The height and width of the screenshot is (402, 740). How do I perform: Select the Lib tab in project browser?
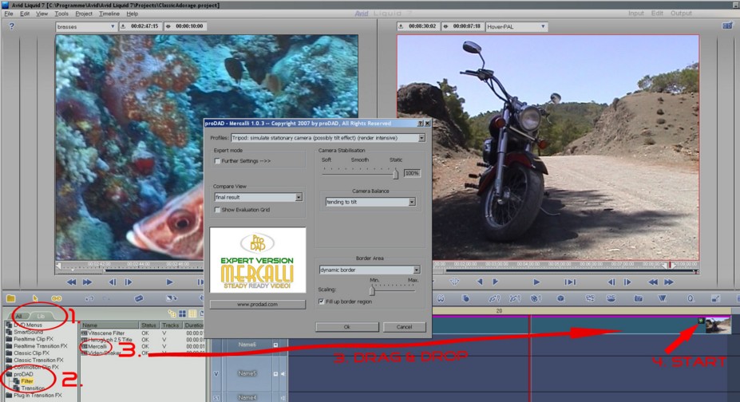coord(41,316)
